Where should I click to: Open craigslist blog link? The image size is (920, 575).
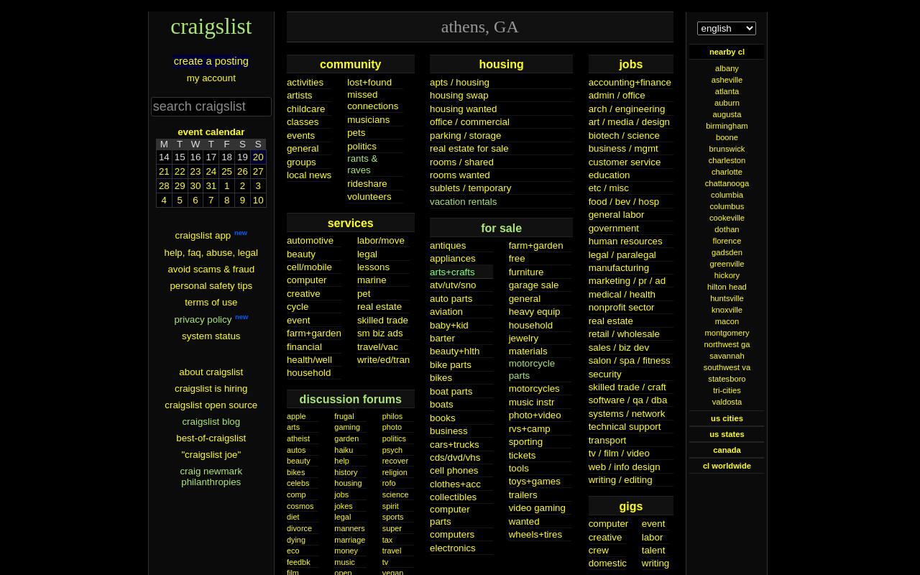(211, 421)
